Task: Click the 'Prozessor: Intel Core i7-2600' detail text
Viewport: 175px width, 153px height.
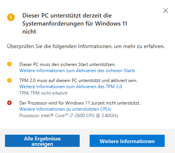Action: 69,116
